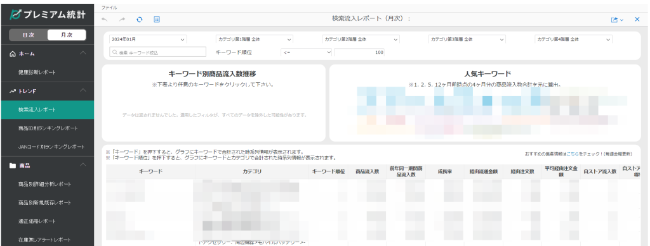Click the 商品 section heading

click(x=25, y=166)
